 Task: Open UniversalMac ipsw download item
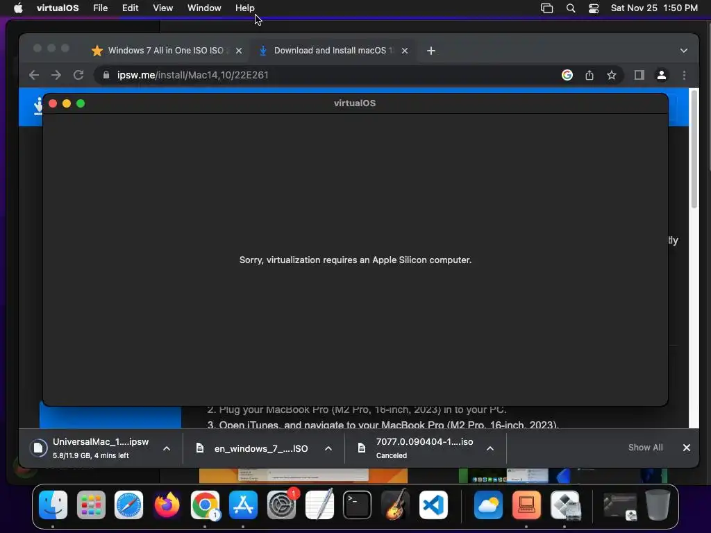pyautogui.click(x=90, y=448)
